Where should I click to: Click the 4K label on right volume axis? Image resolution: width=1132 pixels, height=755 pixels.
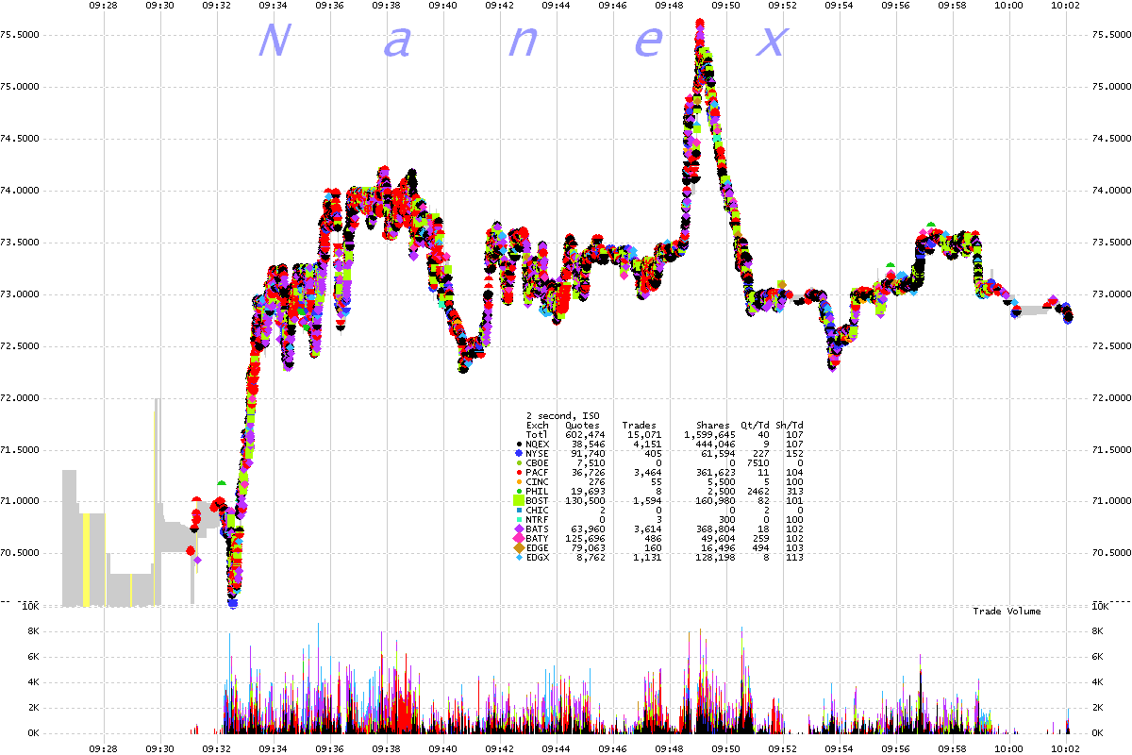click(x=1096, y=682)
